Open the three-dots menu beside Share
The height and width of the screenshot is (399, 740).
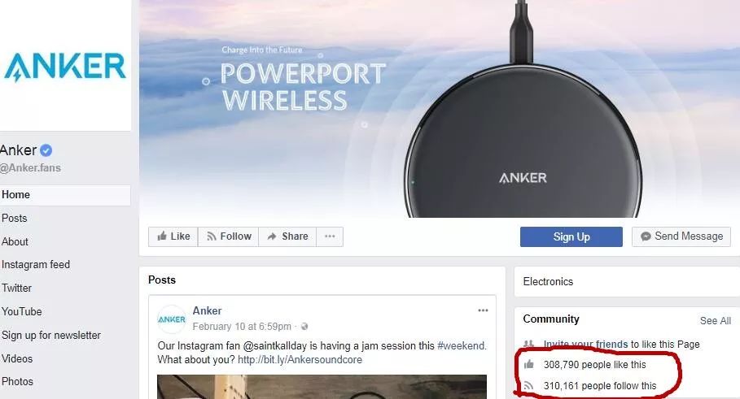pyautogui.click(x=330, y=236)
